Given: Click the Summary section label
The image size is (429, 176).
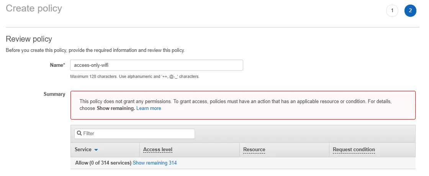Looking at the screenshot, I should [x=54, y=94].
